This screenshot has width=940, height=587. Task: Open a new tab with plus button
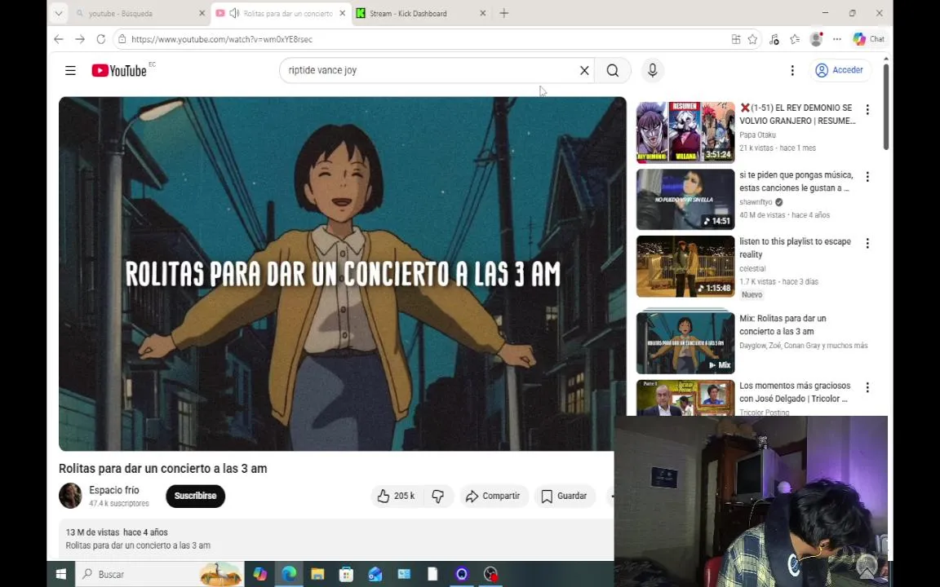click(x=504, y=13)
